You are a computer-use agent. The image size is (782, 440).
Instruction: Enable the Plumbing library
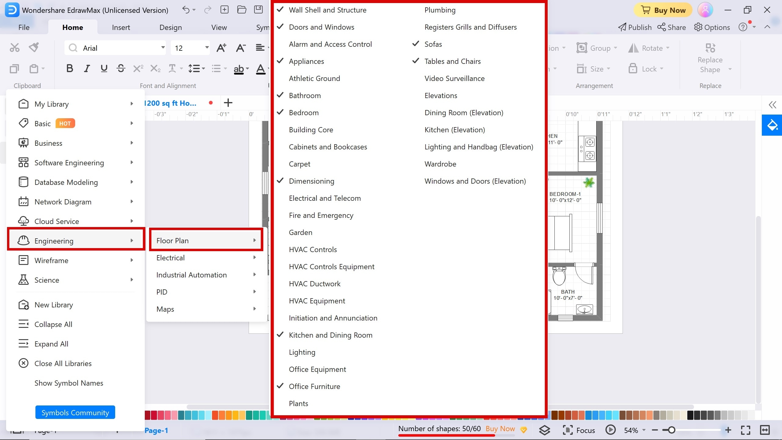(440, 10)
